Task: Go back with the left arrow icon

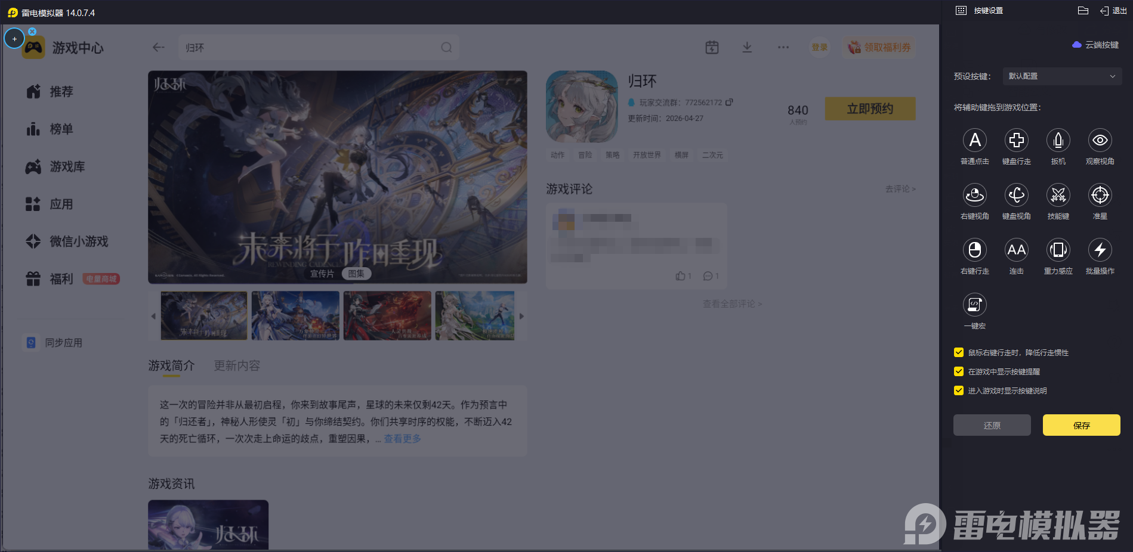Action: click(158, 48)
